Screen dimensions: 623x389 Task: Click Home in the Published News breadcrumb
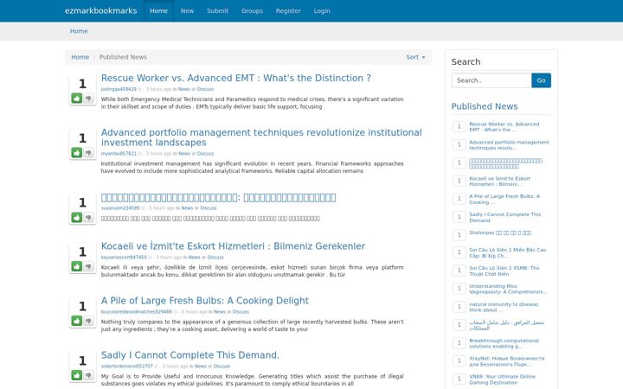80,57
